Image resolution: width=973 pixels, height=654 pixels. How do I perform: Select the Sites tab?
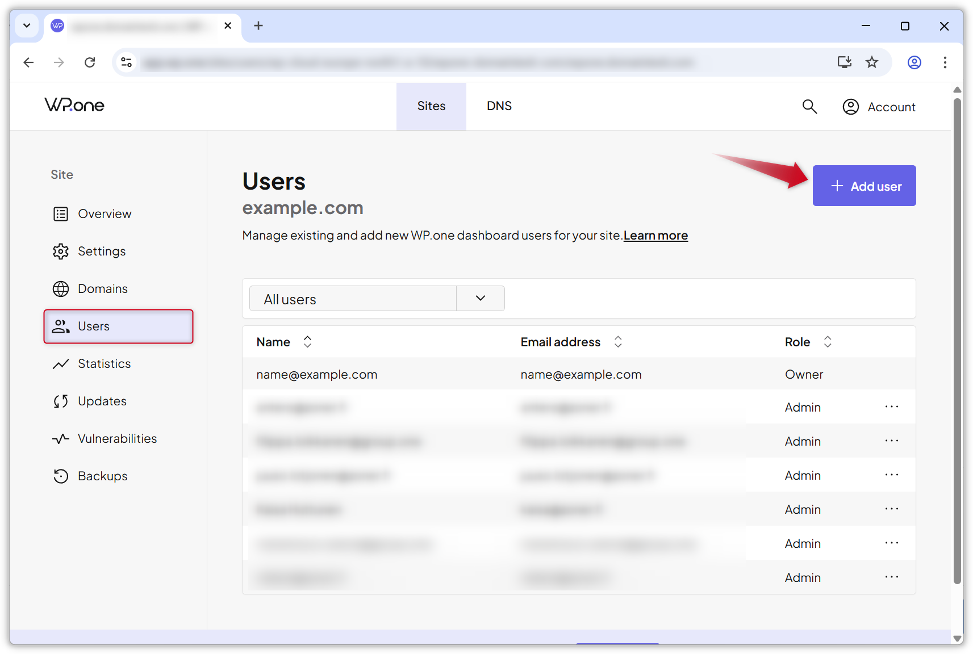tap(431, 106)
